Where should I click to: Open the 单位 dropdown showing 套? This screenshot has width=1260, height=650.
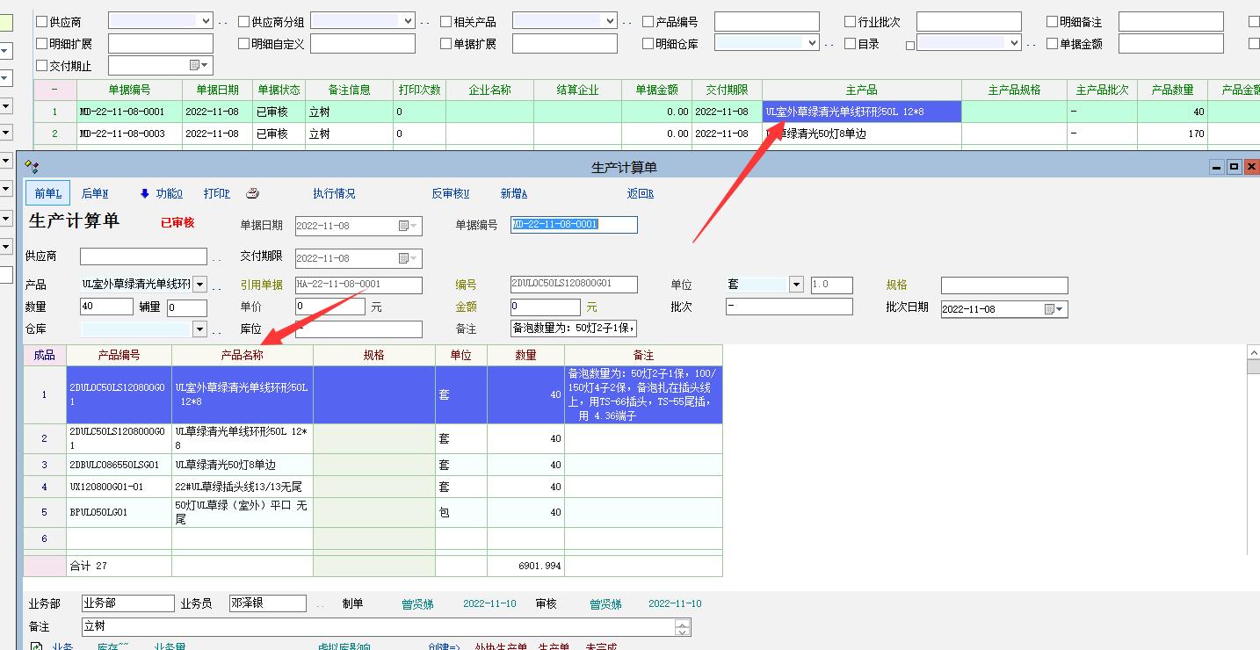point(796,285)
